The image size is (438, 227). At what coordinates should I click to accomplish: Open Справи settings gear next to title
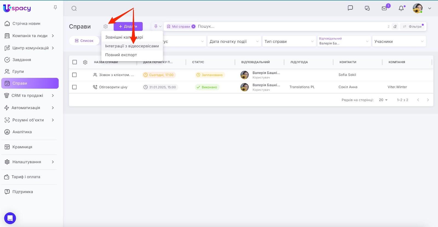(105, 26)
